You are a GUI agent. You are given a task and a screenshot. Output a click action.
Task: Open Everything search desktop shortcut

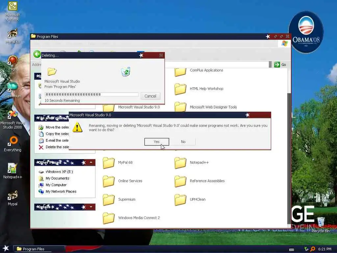click(13, 144)
